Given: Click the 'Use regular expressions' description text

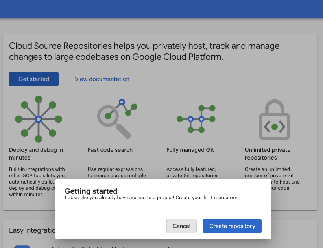Looking at the screenshot, I should 117,173.
